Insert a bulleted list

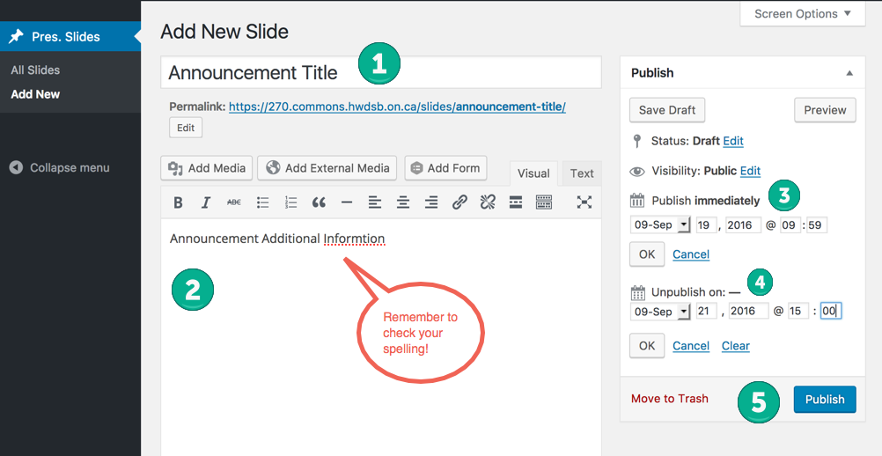(x=262, y=202)
